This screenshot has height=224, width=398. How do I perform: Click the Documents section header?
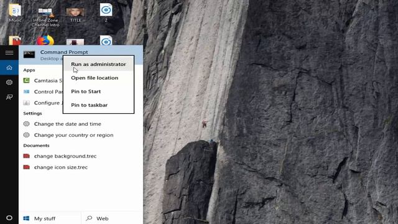(x=36, y=146)
